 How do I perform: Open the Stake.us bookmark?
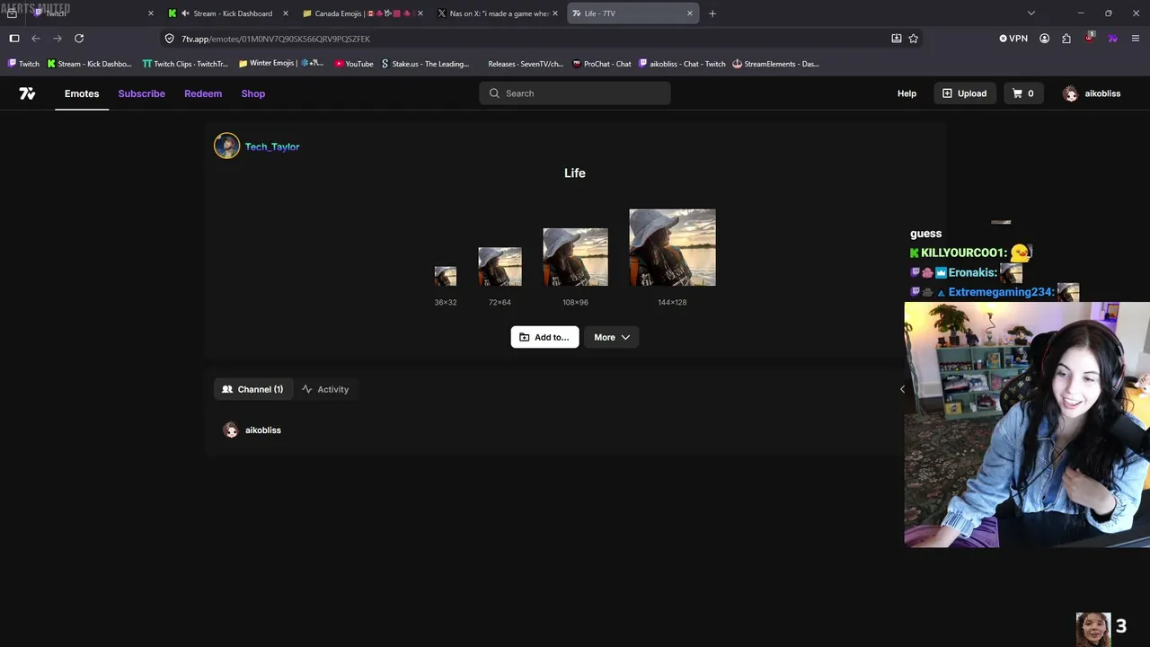(425, 64)
